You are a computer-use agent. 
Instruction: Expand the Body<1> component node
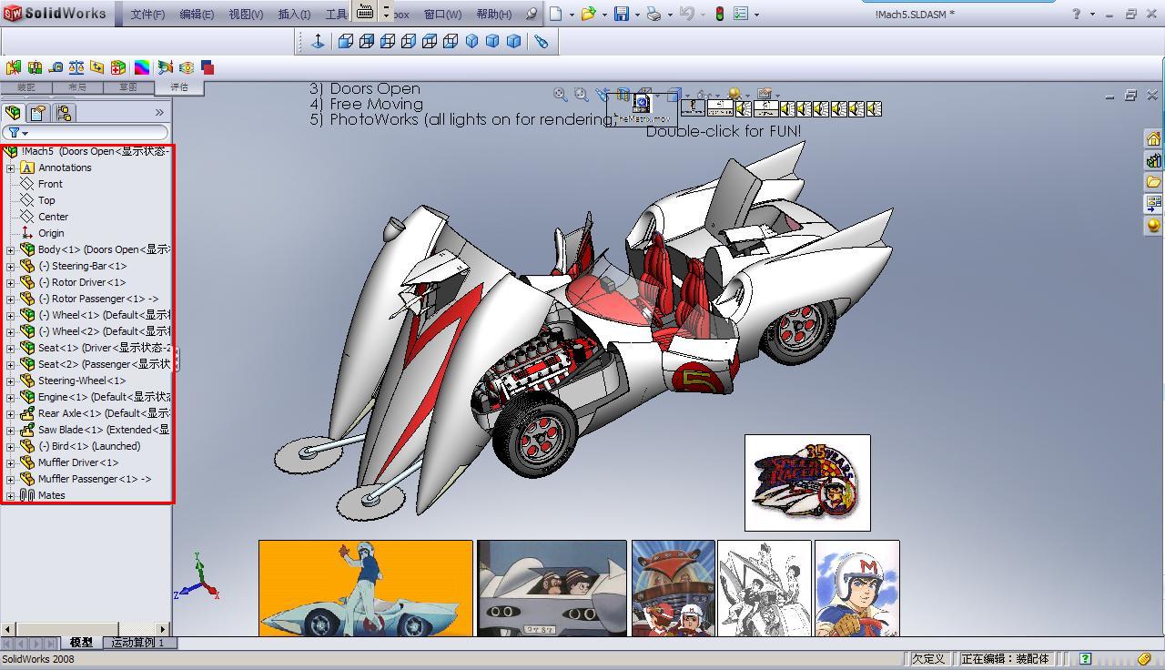click(10, 249)
